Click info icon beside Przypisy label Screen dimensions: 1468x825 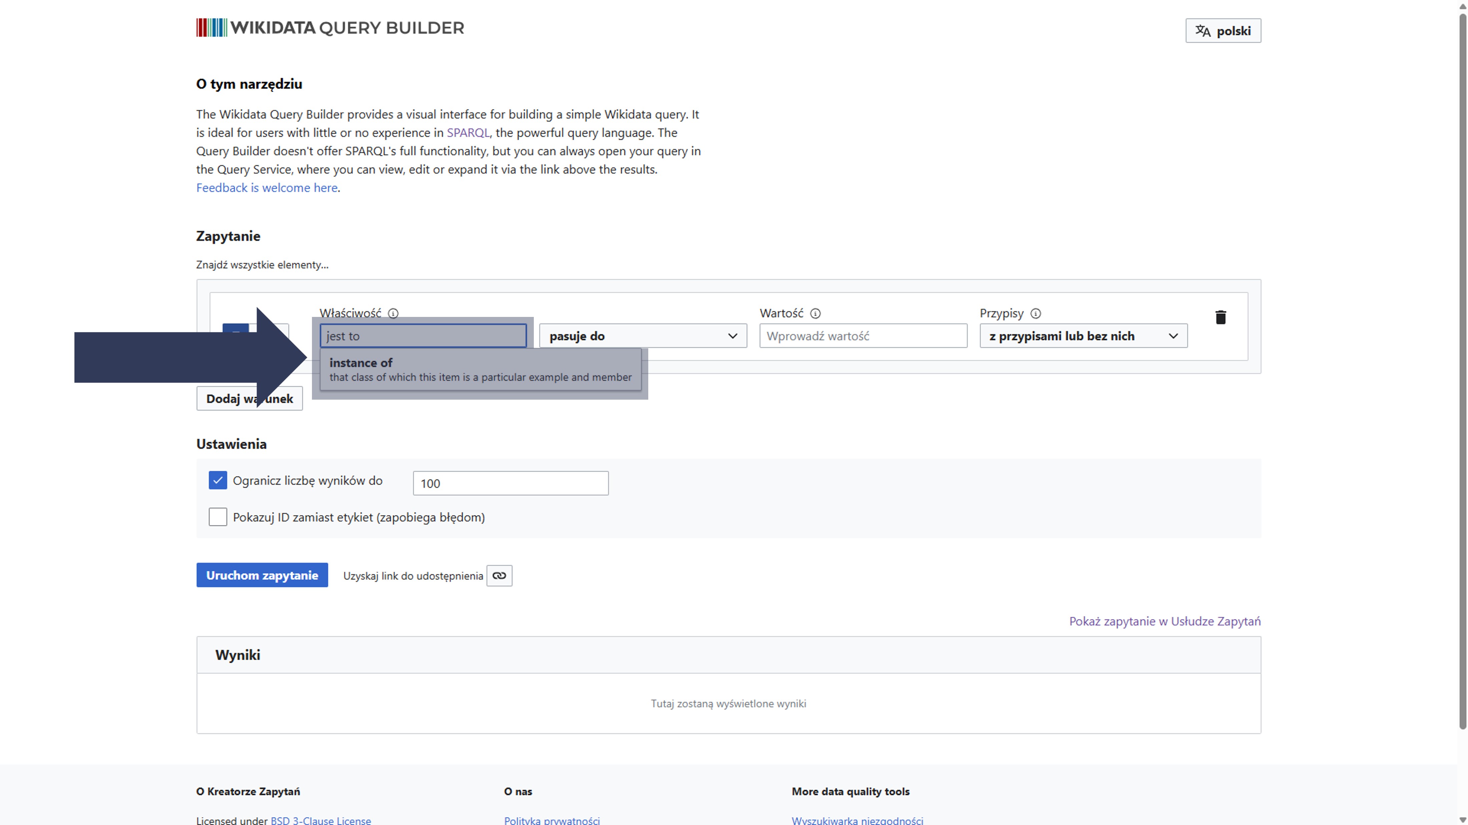1036,313
